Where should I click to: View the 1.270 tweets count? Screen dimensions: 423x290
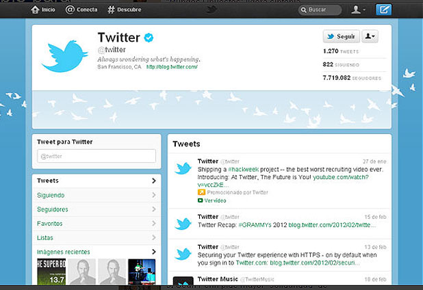pyautogui.click(x=341, y=51)
